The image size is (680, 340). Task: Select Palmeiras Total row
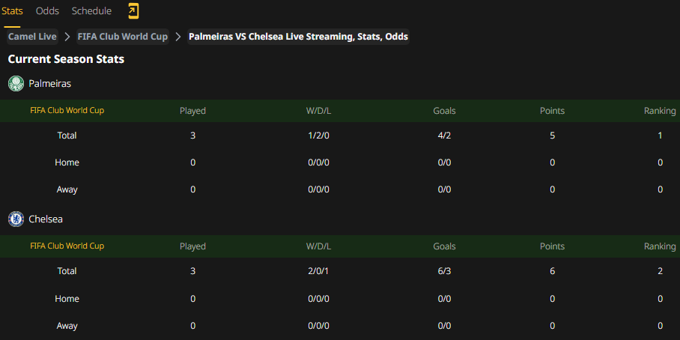(340, 136)
